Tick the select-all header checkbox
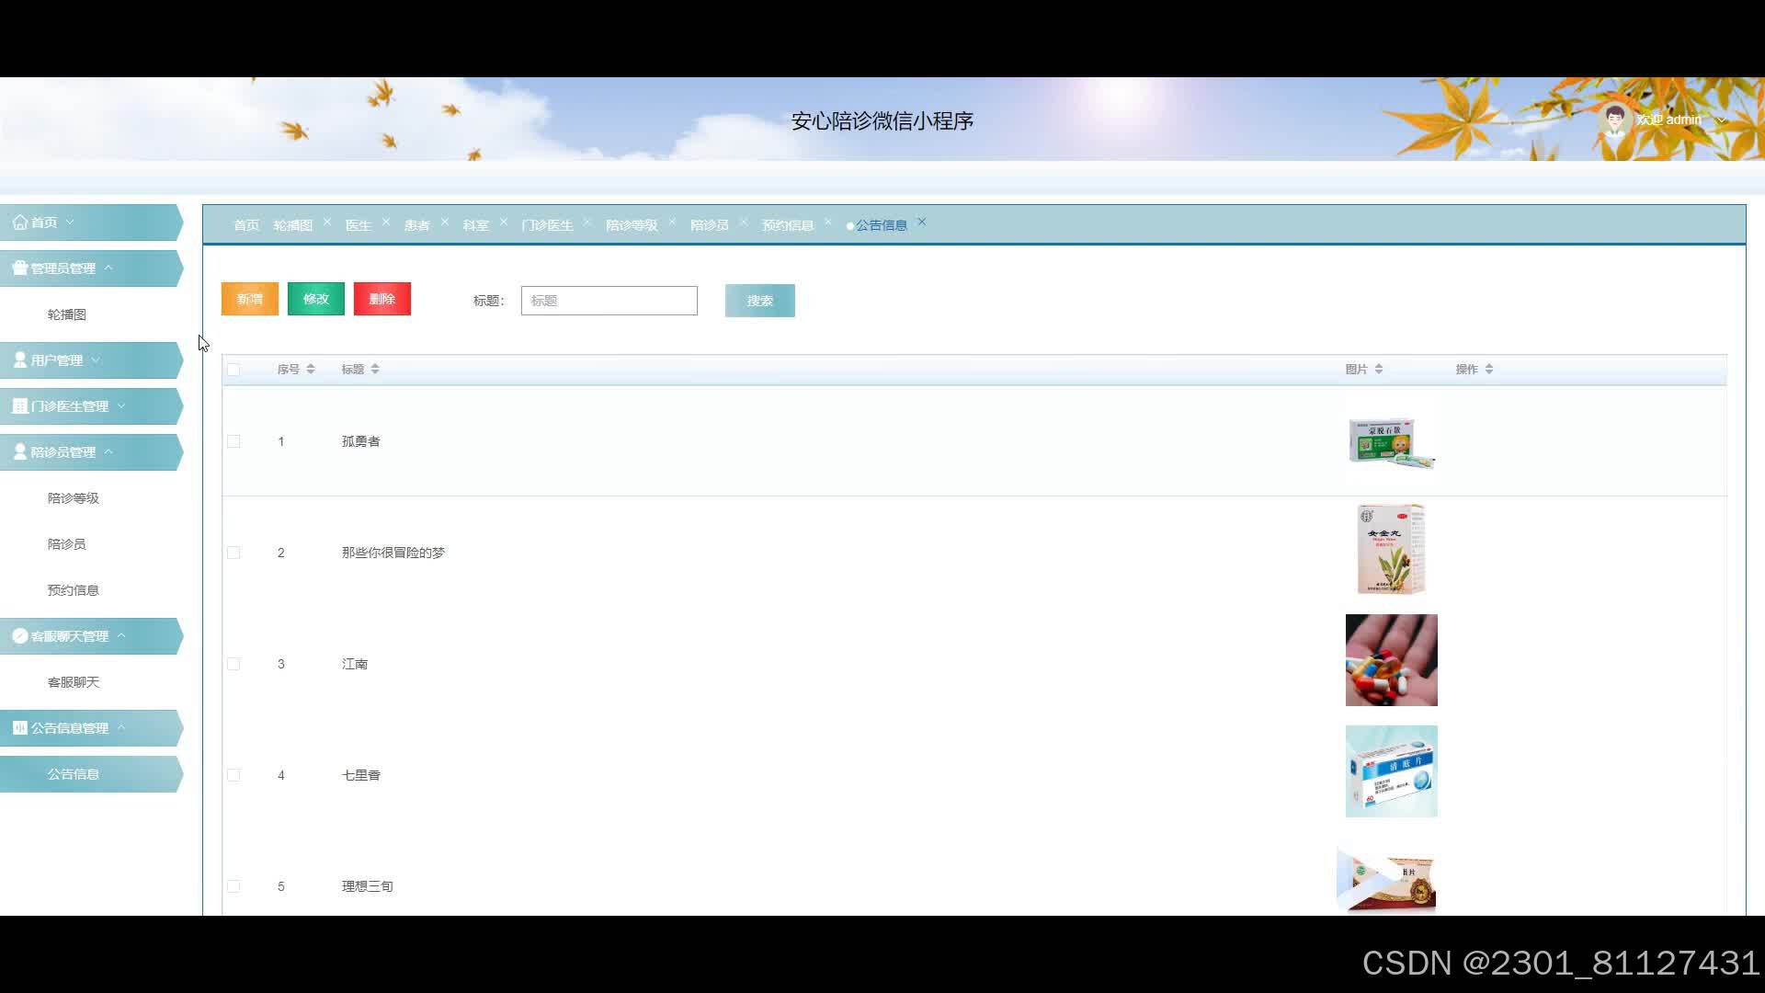This screenshot has height=993, width=1765. (233, 370)
